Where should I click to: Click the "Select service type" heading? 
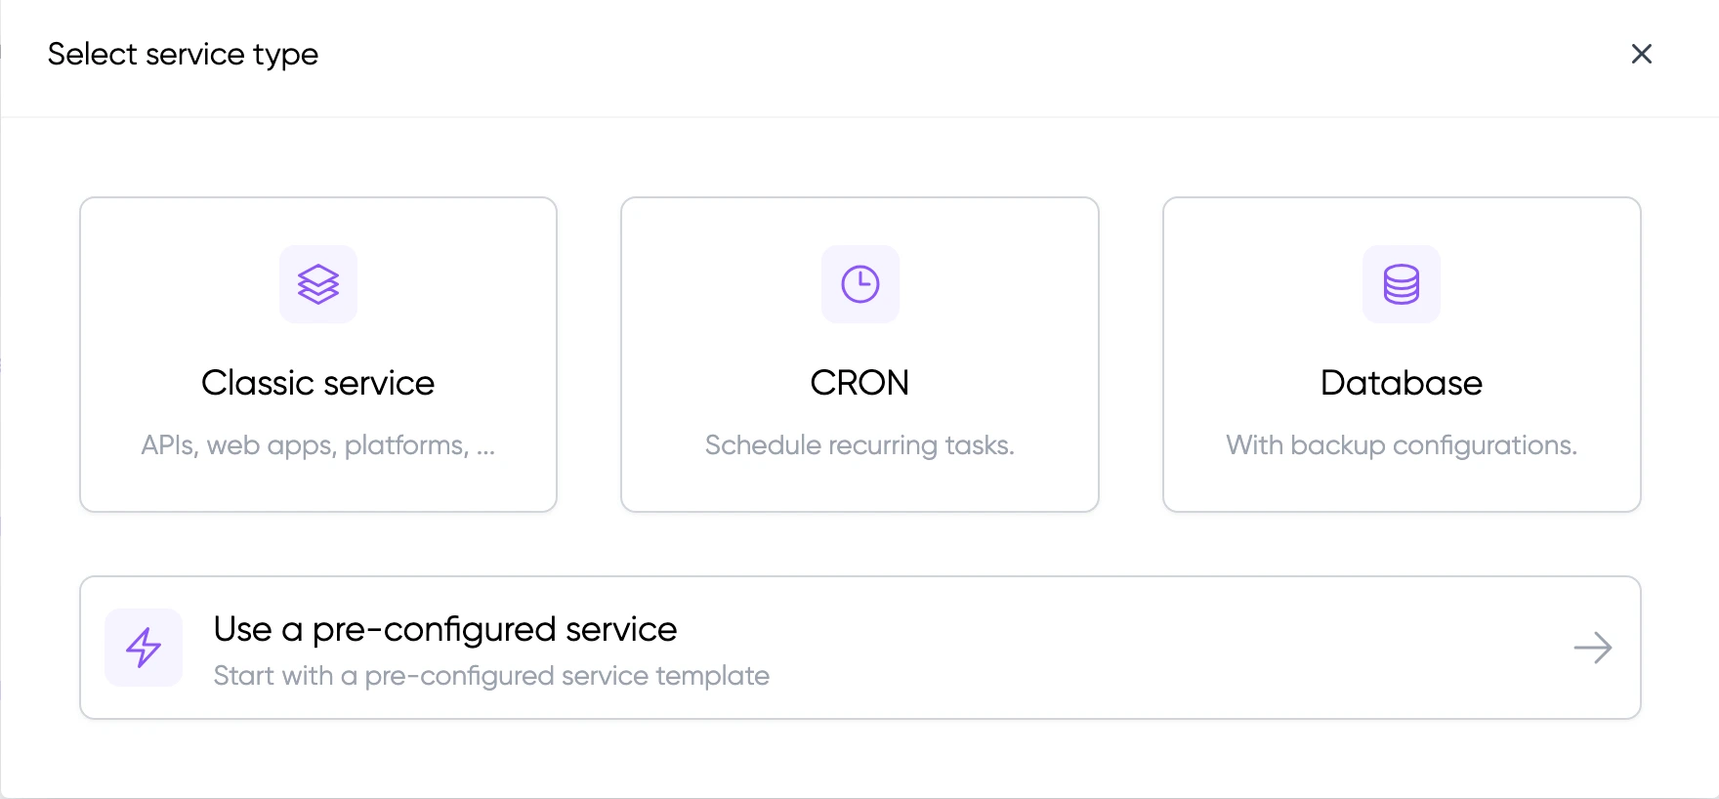click(183, 54)
